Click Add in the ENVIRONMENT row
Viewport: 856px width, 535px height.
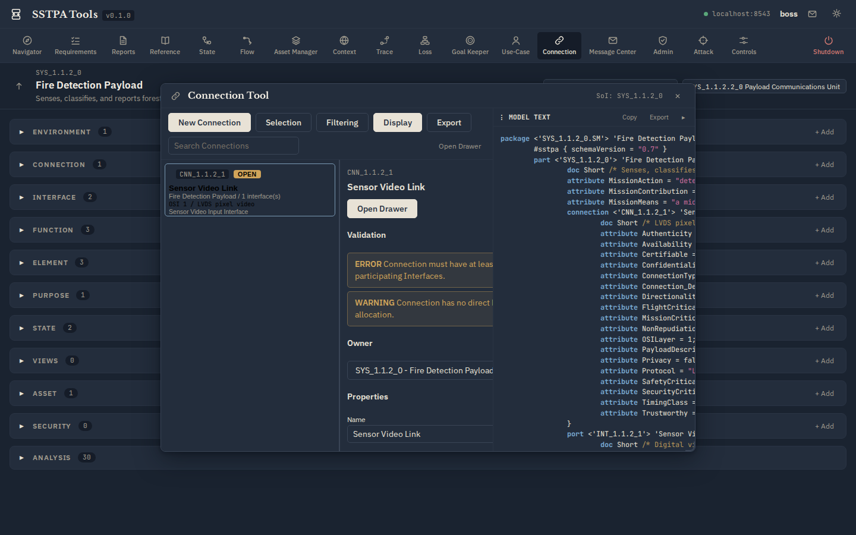click(x=824, y=132)
